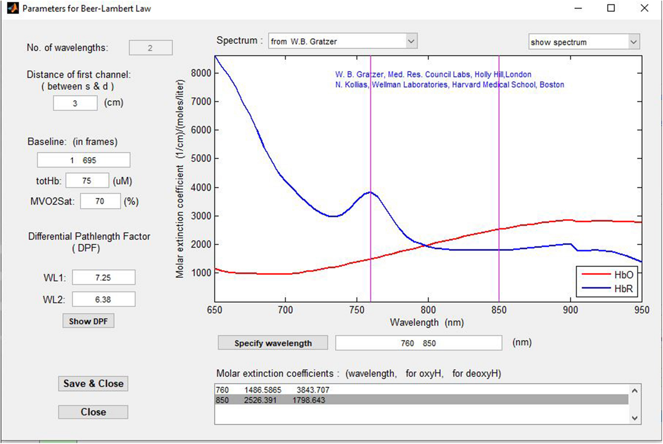Viewport: 663px width, 444px height.
Task: Edit the WL1 DPF value
Action: [104, 277]
